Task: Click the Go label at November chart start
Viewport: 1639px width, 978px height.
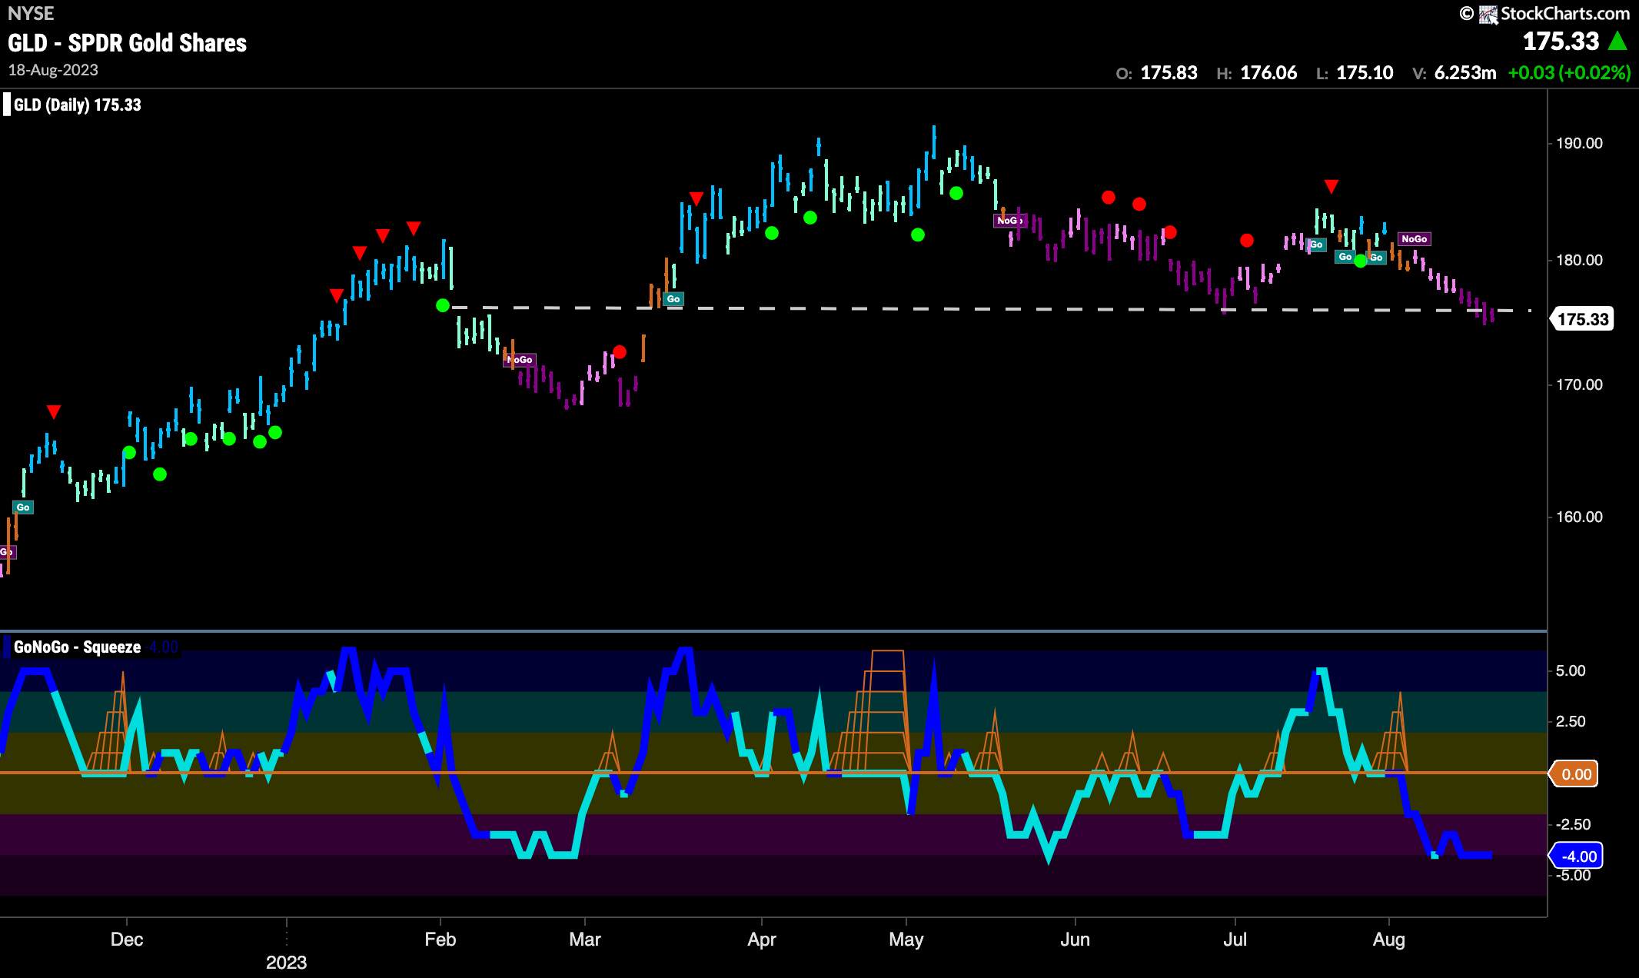Action: [x=23, y=507]
